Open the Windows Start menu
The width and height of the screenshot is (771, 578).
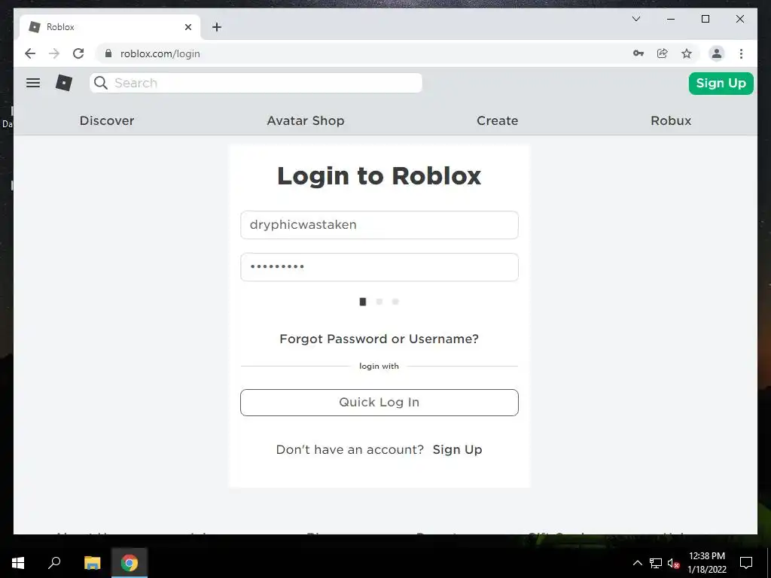18,563
